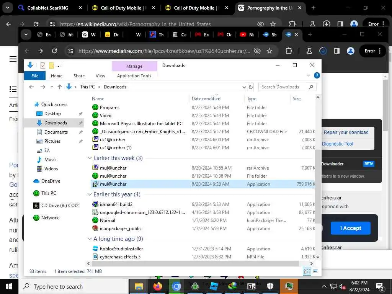Open the File ribbon tab

(x=35, y=76)
